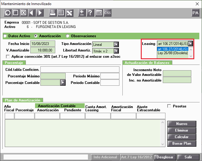Viewport: 202px width, 161px height.
Task: Go to previous record with left arrow
Action: coord(32,13)
